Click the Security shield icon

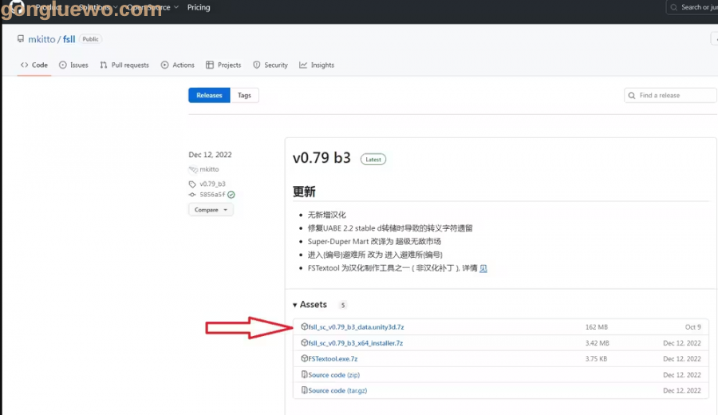(x=257, y=65)
